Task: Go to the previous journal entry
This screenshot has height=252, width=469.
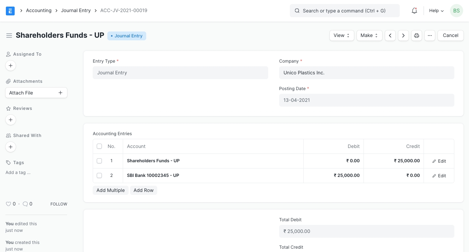Action: [x=390, y=36]
